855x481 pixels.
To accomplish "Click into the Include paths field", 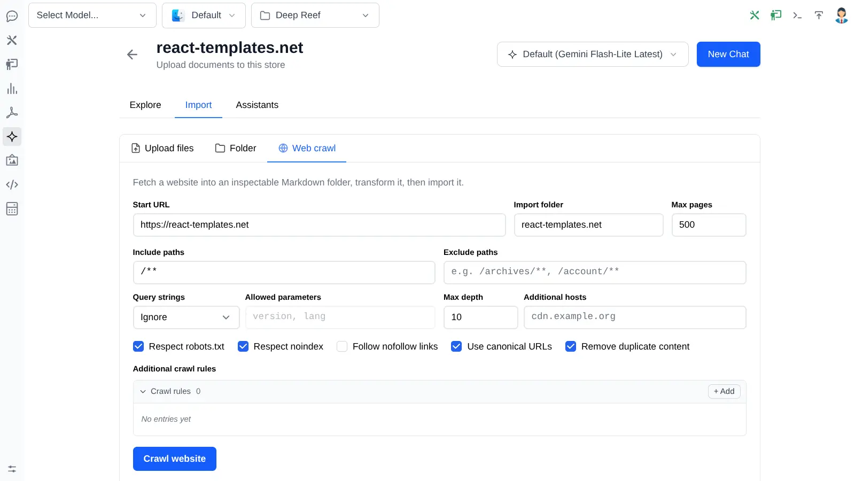I will click(284, 273).
